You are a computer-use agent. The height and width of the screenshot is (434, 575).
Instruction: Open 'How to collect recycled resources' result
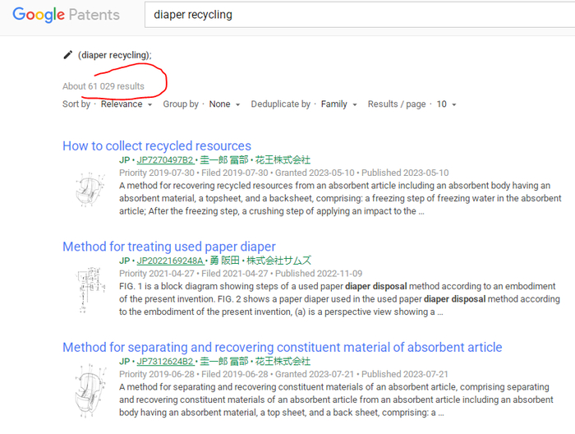tap(157, 146)
